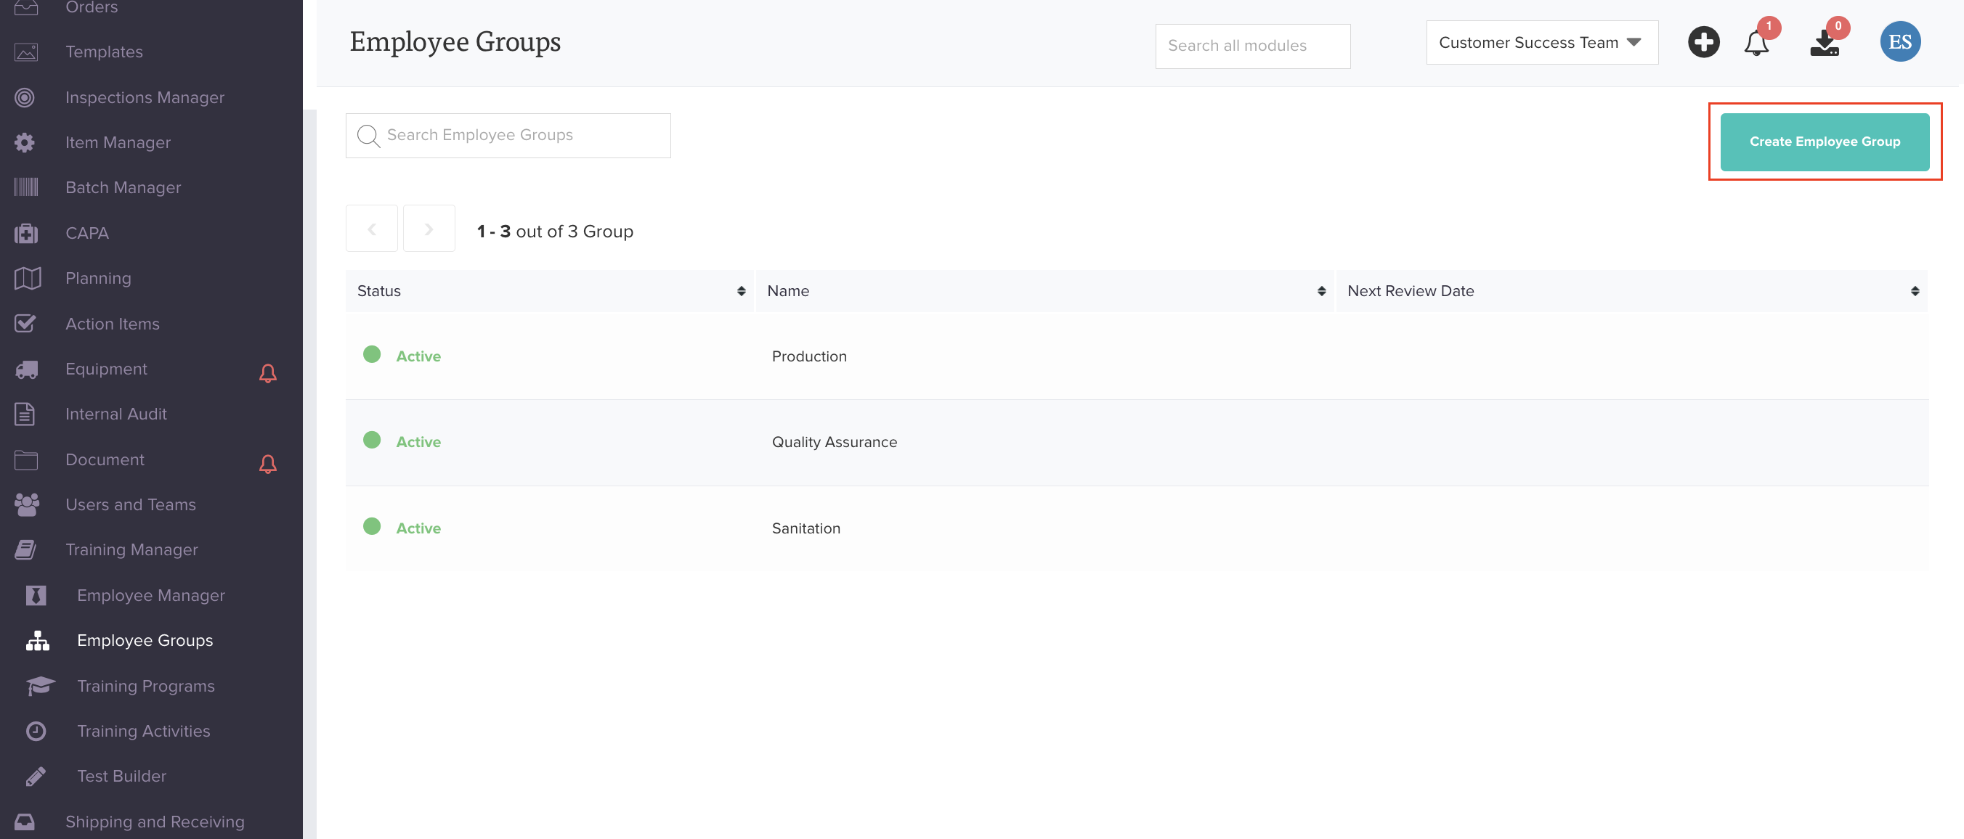The width and height of the screenshot is (1964, 839).
Task: Click the plus add-new icon in header
Action: click(x=1703, y=42)
